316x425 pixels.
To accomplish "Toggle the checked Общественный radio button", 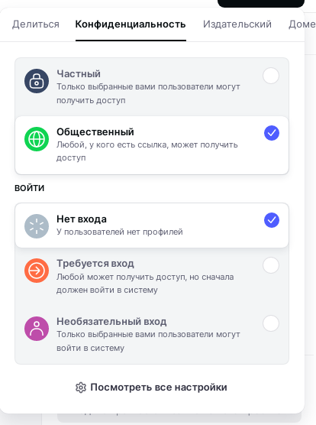I will coord(272,133).
